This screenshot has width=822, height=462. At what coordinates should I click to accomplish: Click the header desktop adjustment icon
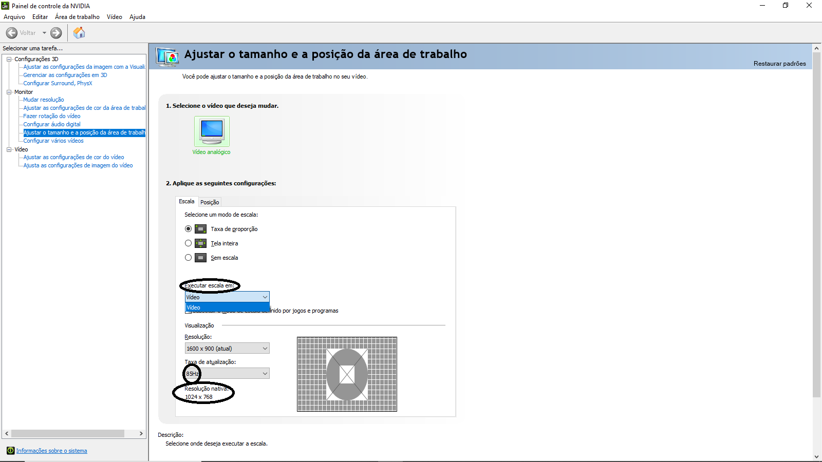(x=167, y=56)
